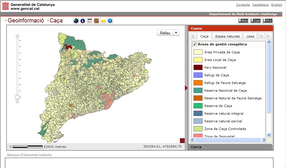Click the Contacte link
The image size is (286, 168).
pos(243,5)
